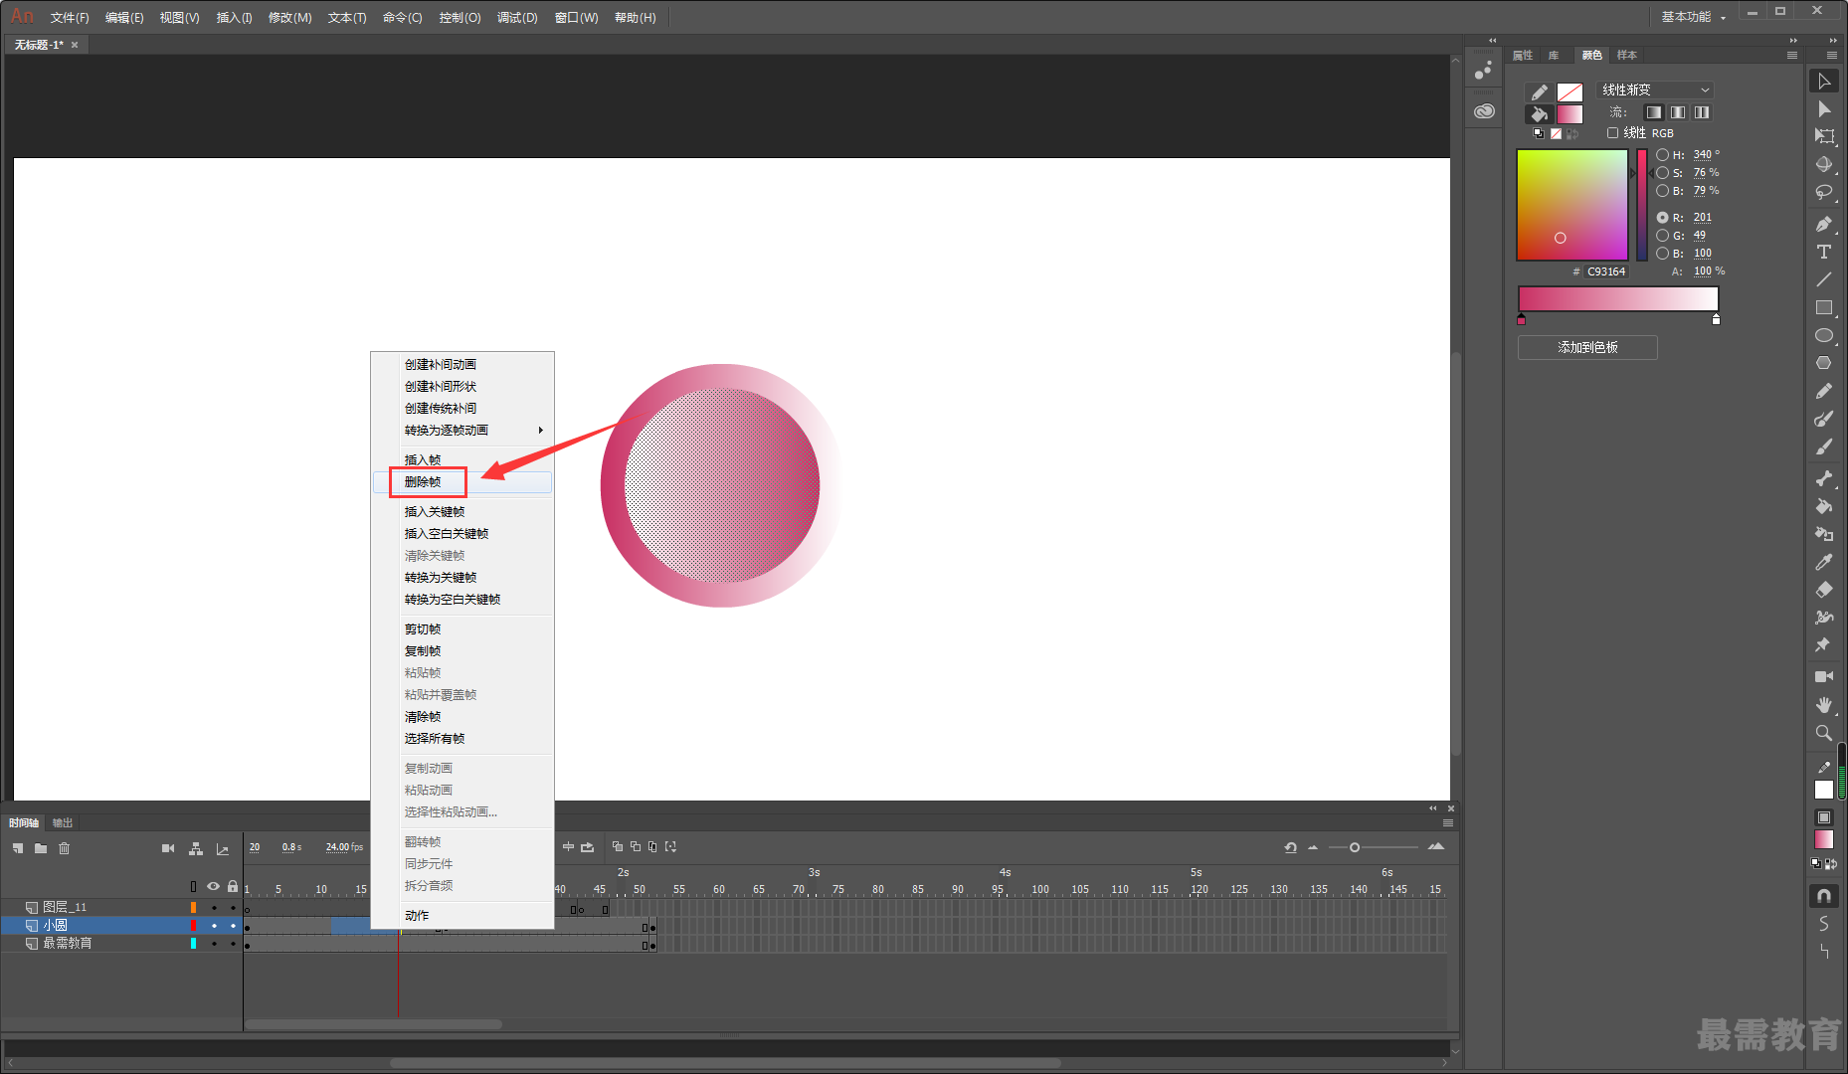Open the Creative Cloud Libraries panel icon
This screenshot has height=1074, width=1848.
click(x=1484, y=111)
